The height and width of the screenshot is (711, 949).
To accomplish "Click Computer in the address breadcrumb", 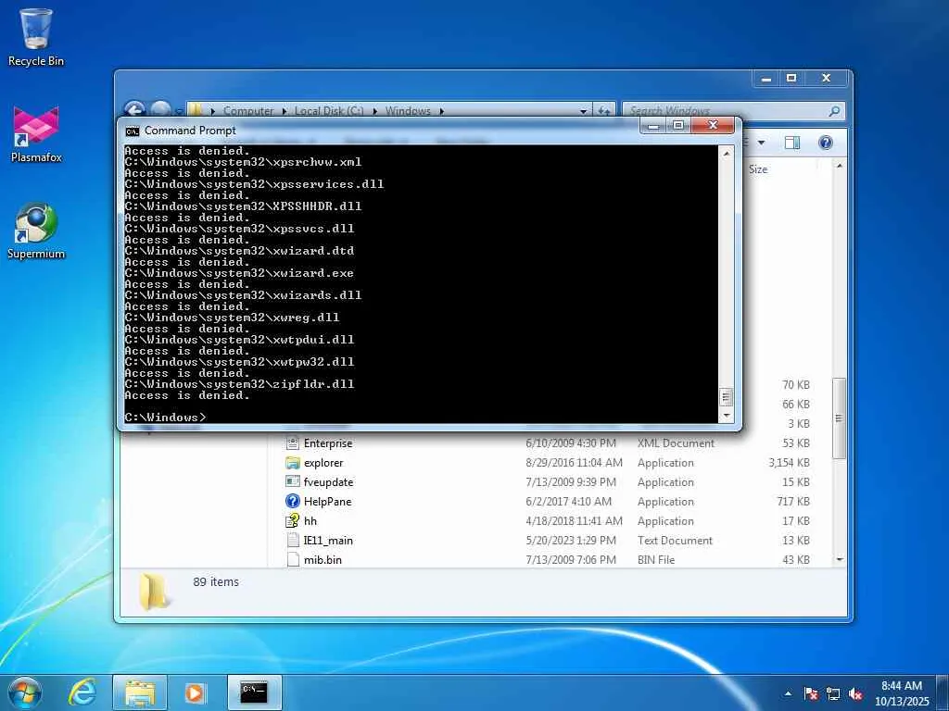I will [248, 111].
